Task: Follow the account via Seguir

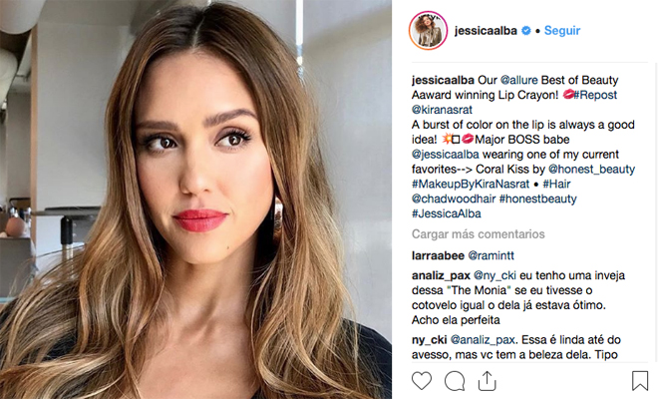Action: [x=562, y=31]
